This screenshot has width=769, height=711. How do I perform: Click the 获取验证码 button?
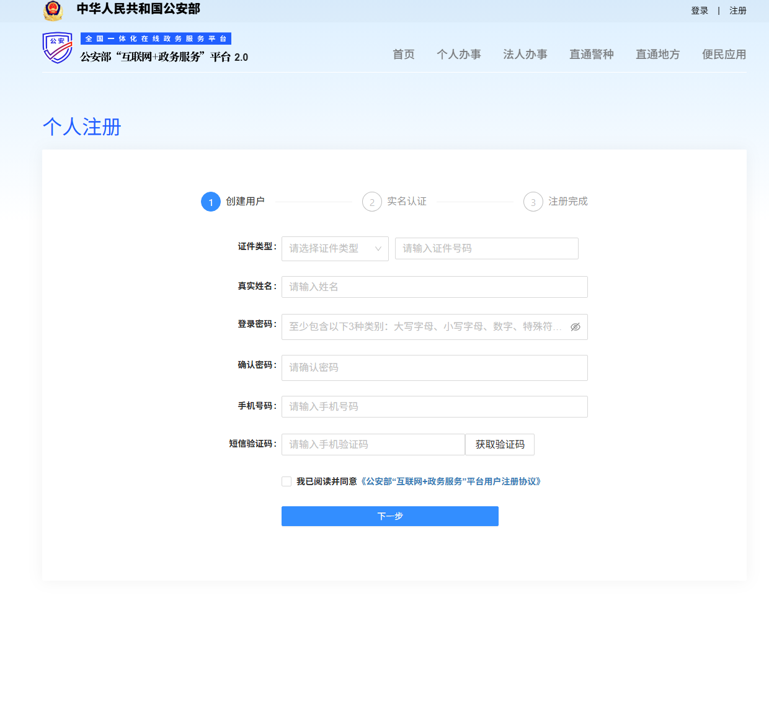click(499, 444)
